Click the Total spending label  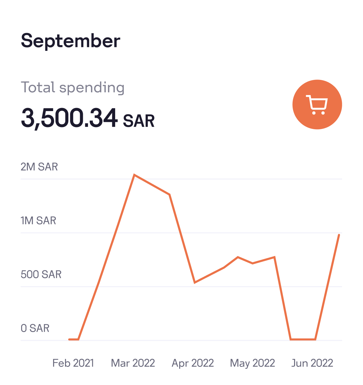pyautogui.click(x=73, y=87)
